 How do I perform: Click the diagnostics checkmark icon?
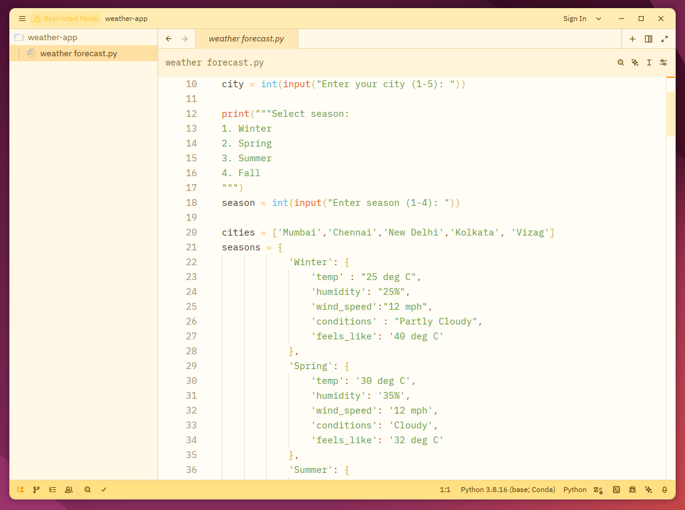coord(104,490)
